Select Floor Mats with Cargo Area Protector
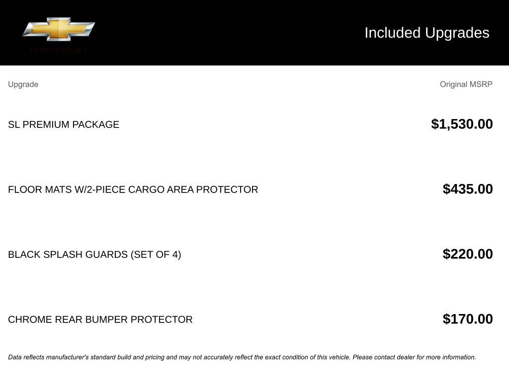This screenshot has height=381, width=509. pyautogui.click(x=133, y=190)
